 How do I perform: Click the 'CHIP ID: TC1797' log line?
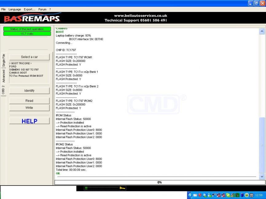tap(66, 50)
